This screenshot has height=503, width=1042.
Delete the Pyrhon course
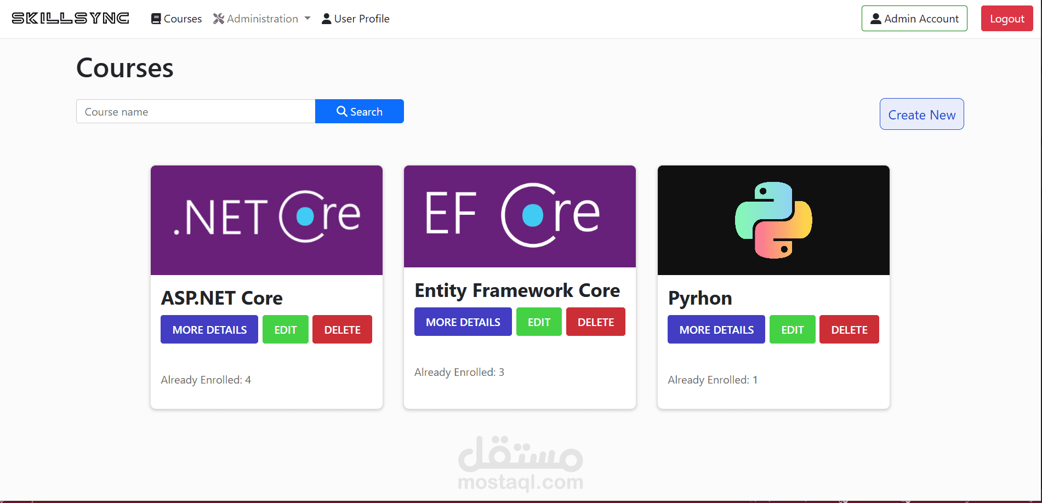click(x=849, y=329)
